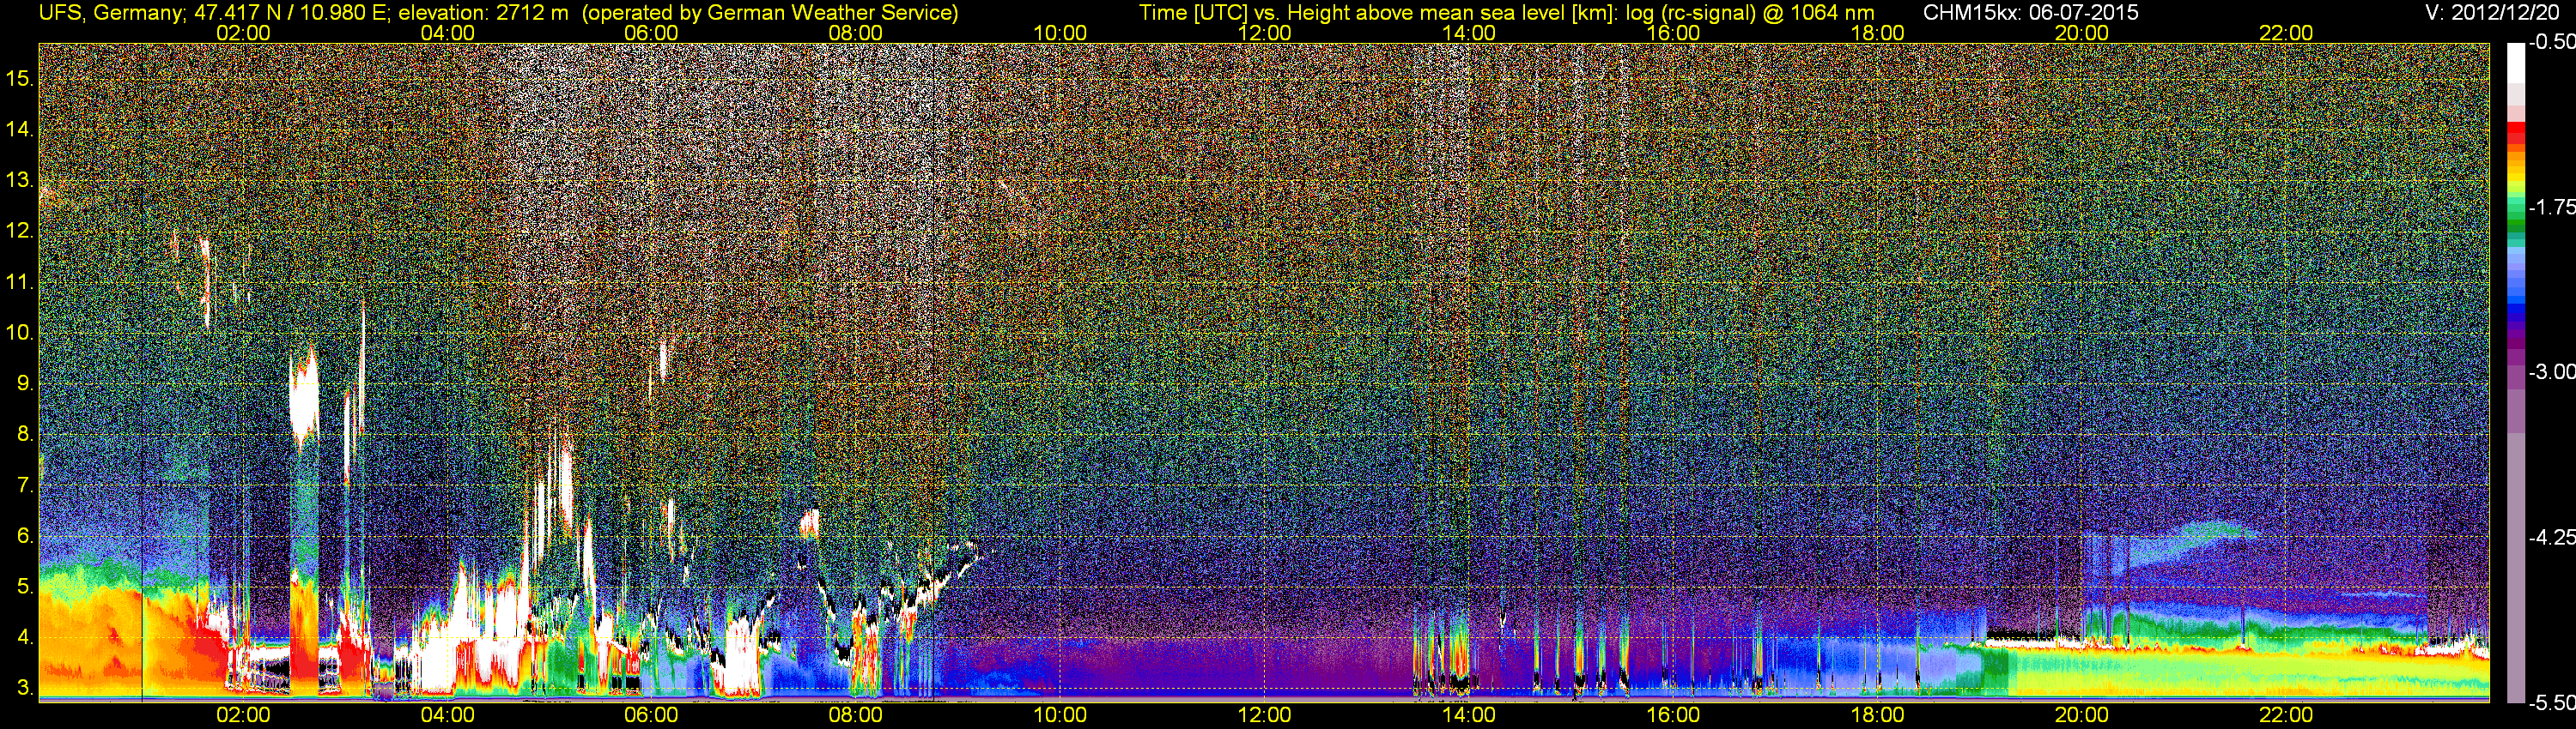This screenshot has height=729, width=2576.
Task: Click the -3.00 color scale label
Action: point(2552,371)
